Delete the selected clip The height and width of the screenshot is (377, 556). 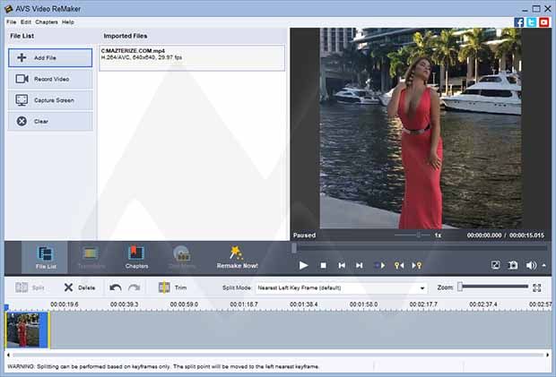click(x=80, y=287)
